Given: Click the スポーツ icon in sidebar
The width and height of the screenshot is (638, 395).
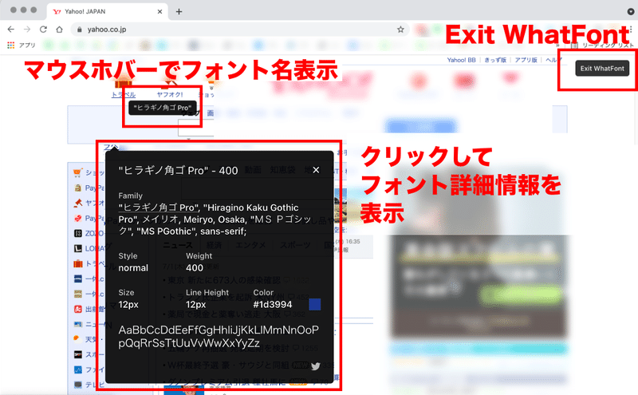Looking at the screenshot, I should 77,354.
